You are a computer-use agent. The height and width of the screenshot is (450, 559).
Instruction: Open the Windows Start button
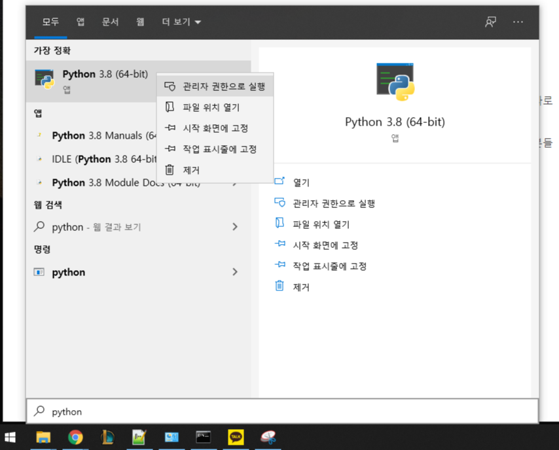click(10, 438)
